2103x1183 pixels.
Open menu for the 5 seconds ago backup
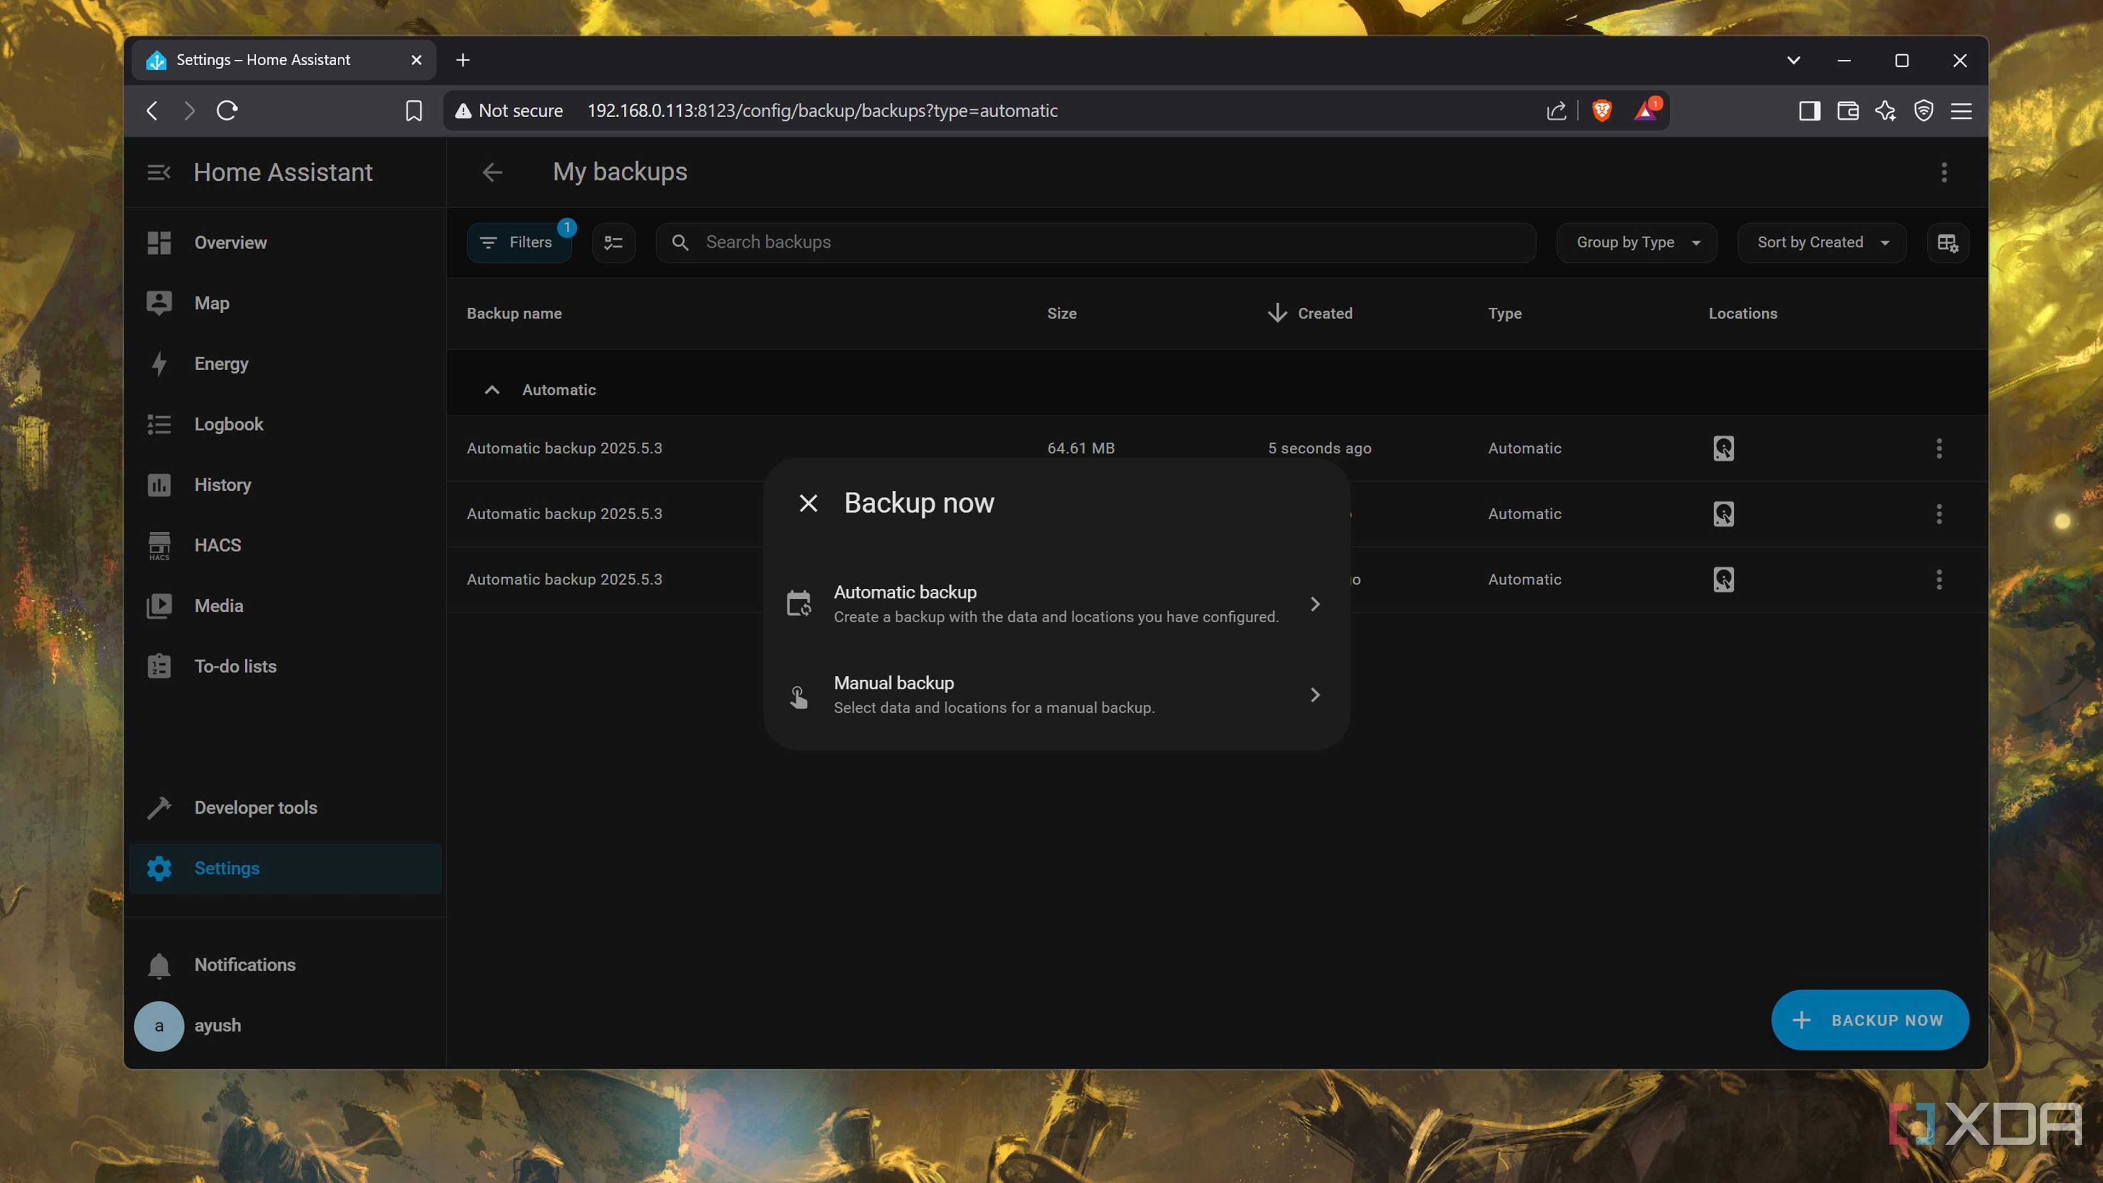pos(1939,448)
